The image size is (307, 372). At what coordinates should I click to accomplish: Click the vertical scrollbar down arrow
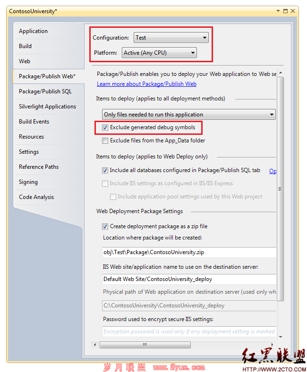pos(281,337)
